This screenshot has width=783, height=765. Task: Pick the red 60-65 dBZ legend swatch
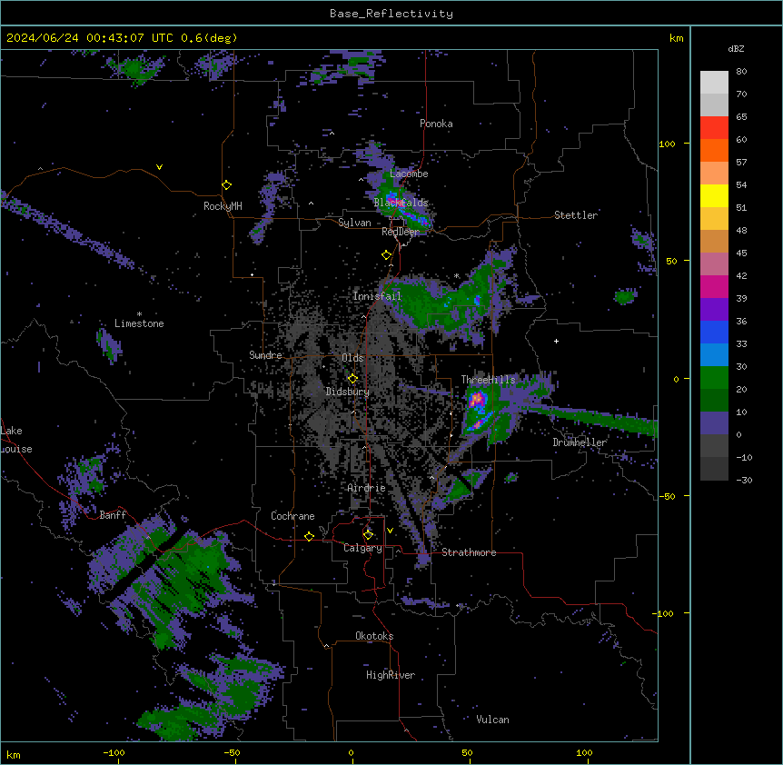[714, 127]
